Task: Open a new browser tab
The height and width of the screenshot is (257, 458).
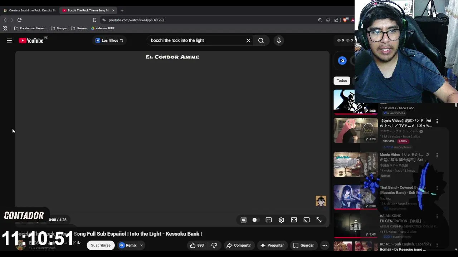Action: (122, 10)
